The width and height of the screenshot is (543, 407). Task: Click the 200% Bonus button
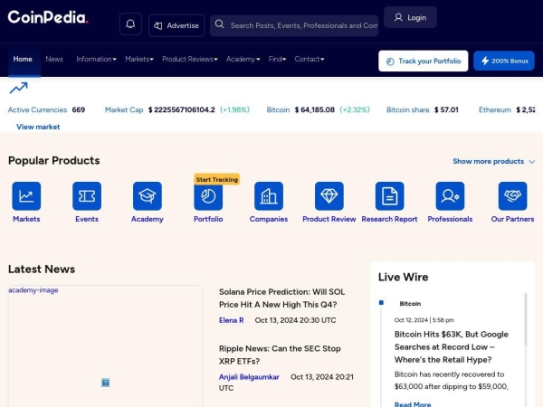[x=504, y=61]
